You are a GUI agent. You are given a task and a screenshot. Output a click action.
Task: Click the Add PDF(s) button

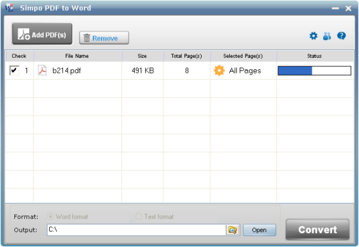point(42,34)
